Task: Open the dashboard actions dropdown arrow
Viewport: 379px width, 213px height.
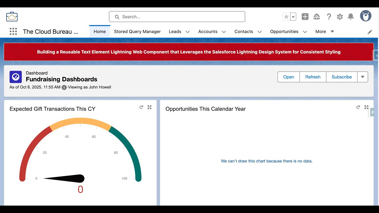Action: (363, 77)
